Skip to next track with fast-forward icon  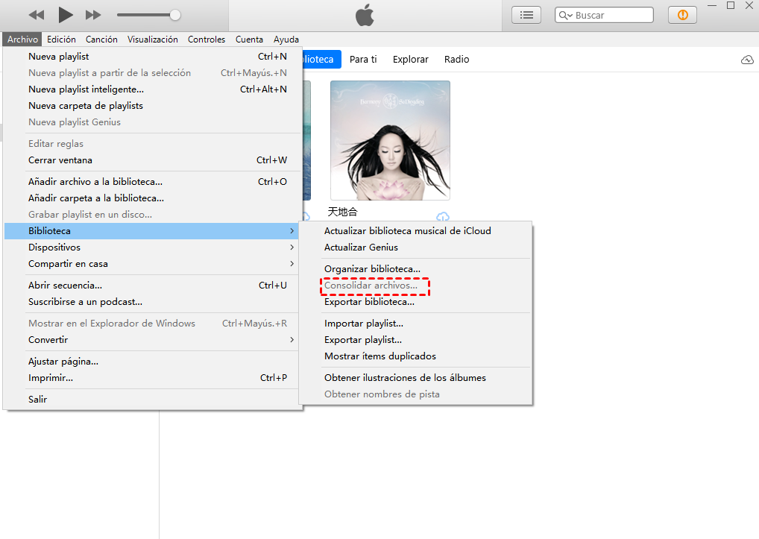click(93, 15)
